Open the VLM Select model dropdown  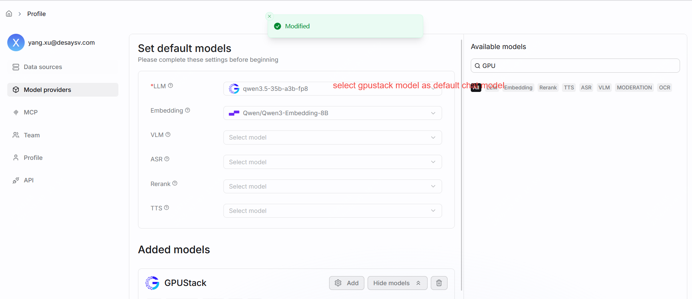coord(332,137)
